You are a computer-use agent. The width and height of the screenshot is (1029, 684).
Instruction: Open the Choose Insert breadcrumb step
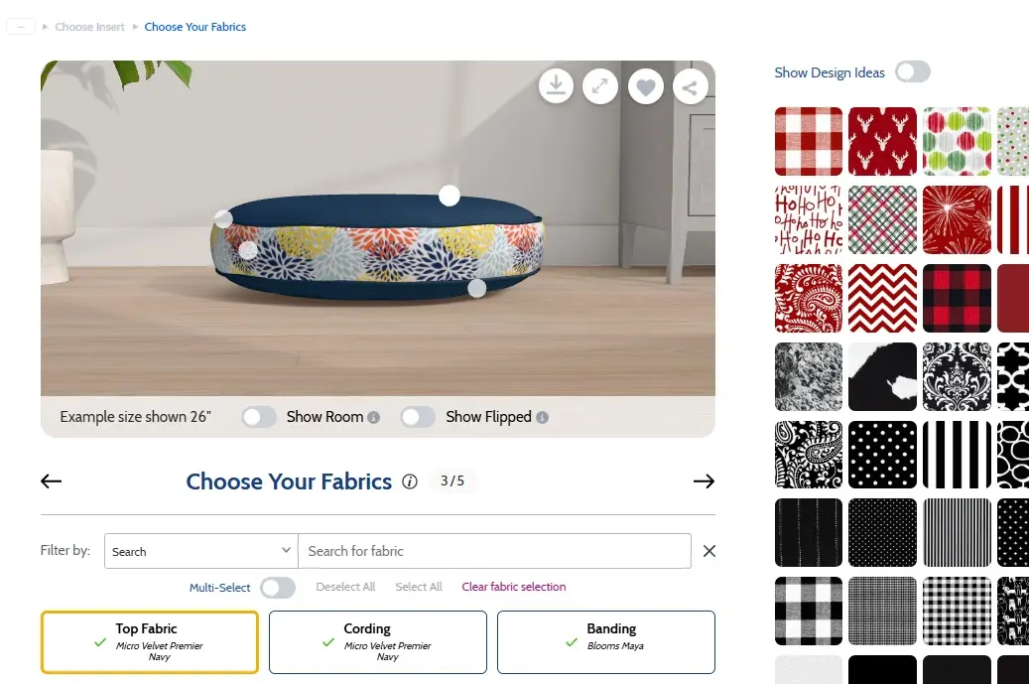[x=90, y=27]
